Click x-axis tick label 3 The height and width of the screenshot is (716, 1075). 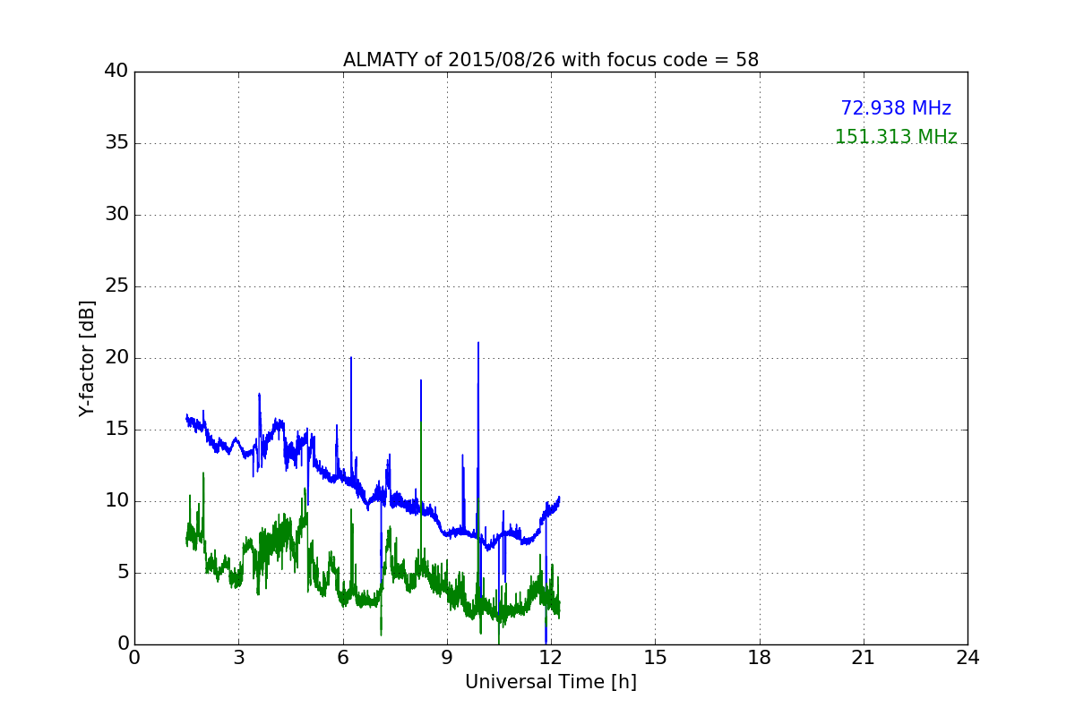(x=238, y=658)
